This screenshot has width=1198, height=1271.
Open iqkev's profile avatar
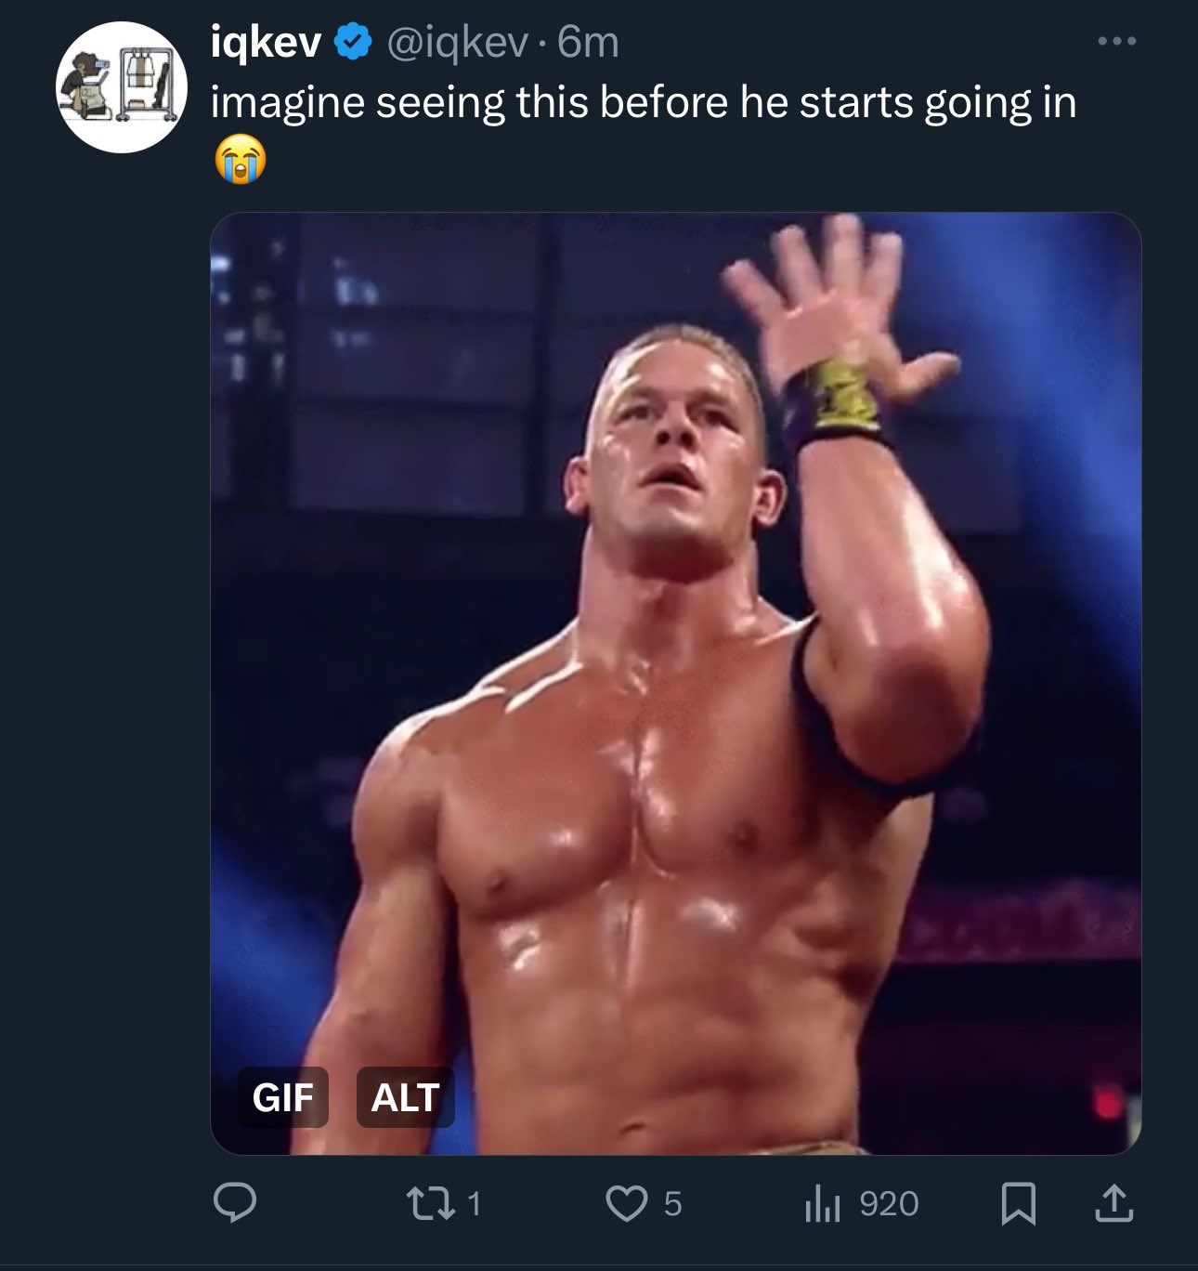point(122,87)
